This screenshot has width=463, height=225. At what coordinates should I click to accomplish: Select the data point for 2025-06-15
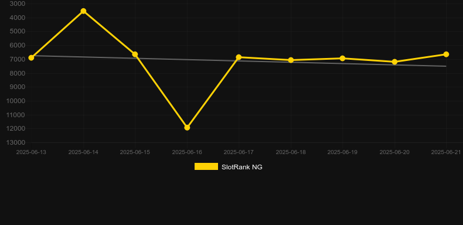135,54
